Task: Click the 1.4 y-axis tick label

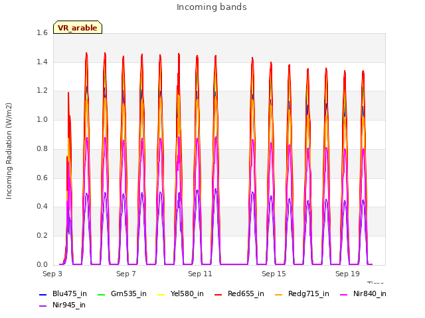Action: pyautogui.click(x=42, y=62)
